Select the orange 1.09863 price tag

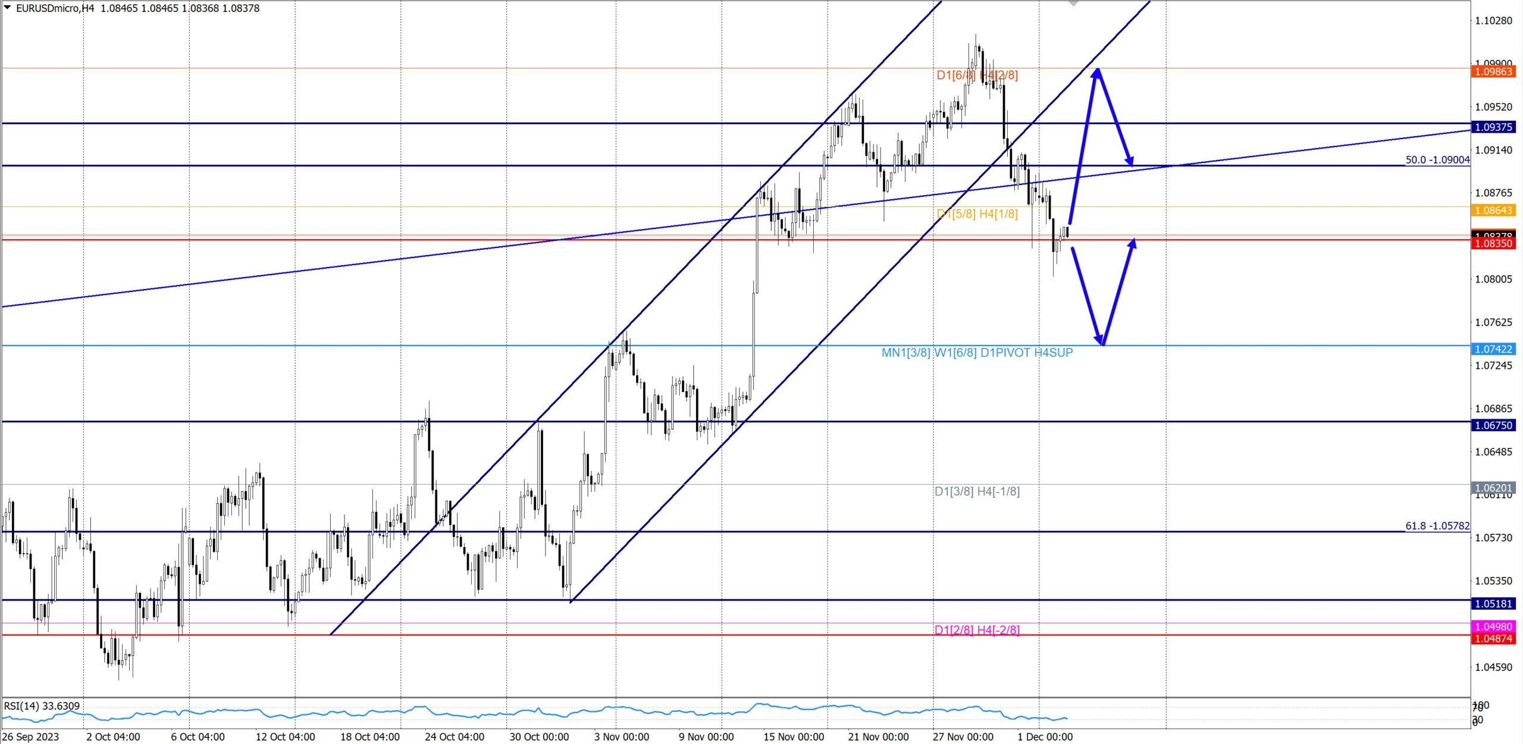pos(1493,71)
